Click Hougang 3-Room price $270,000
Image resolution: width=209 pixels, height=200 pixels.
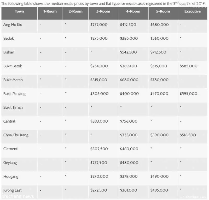(x=99, y=177)
